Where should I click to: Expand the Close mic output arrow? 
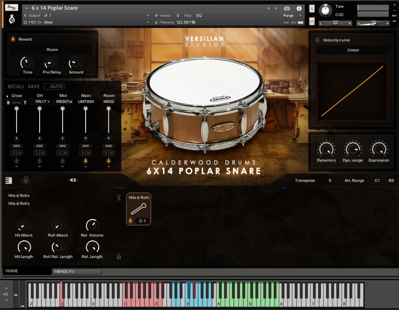coord(17,167)
